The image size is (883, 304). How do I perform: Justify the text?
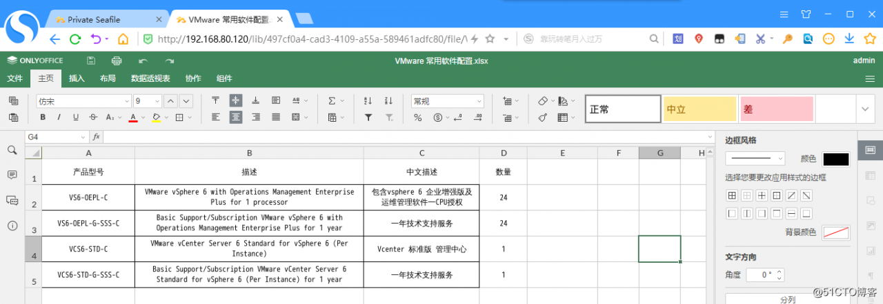point(277,118)
